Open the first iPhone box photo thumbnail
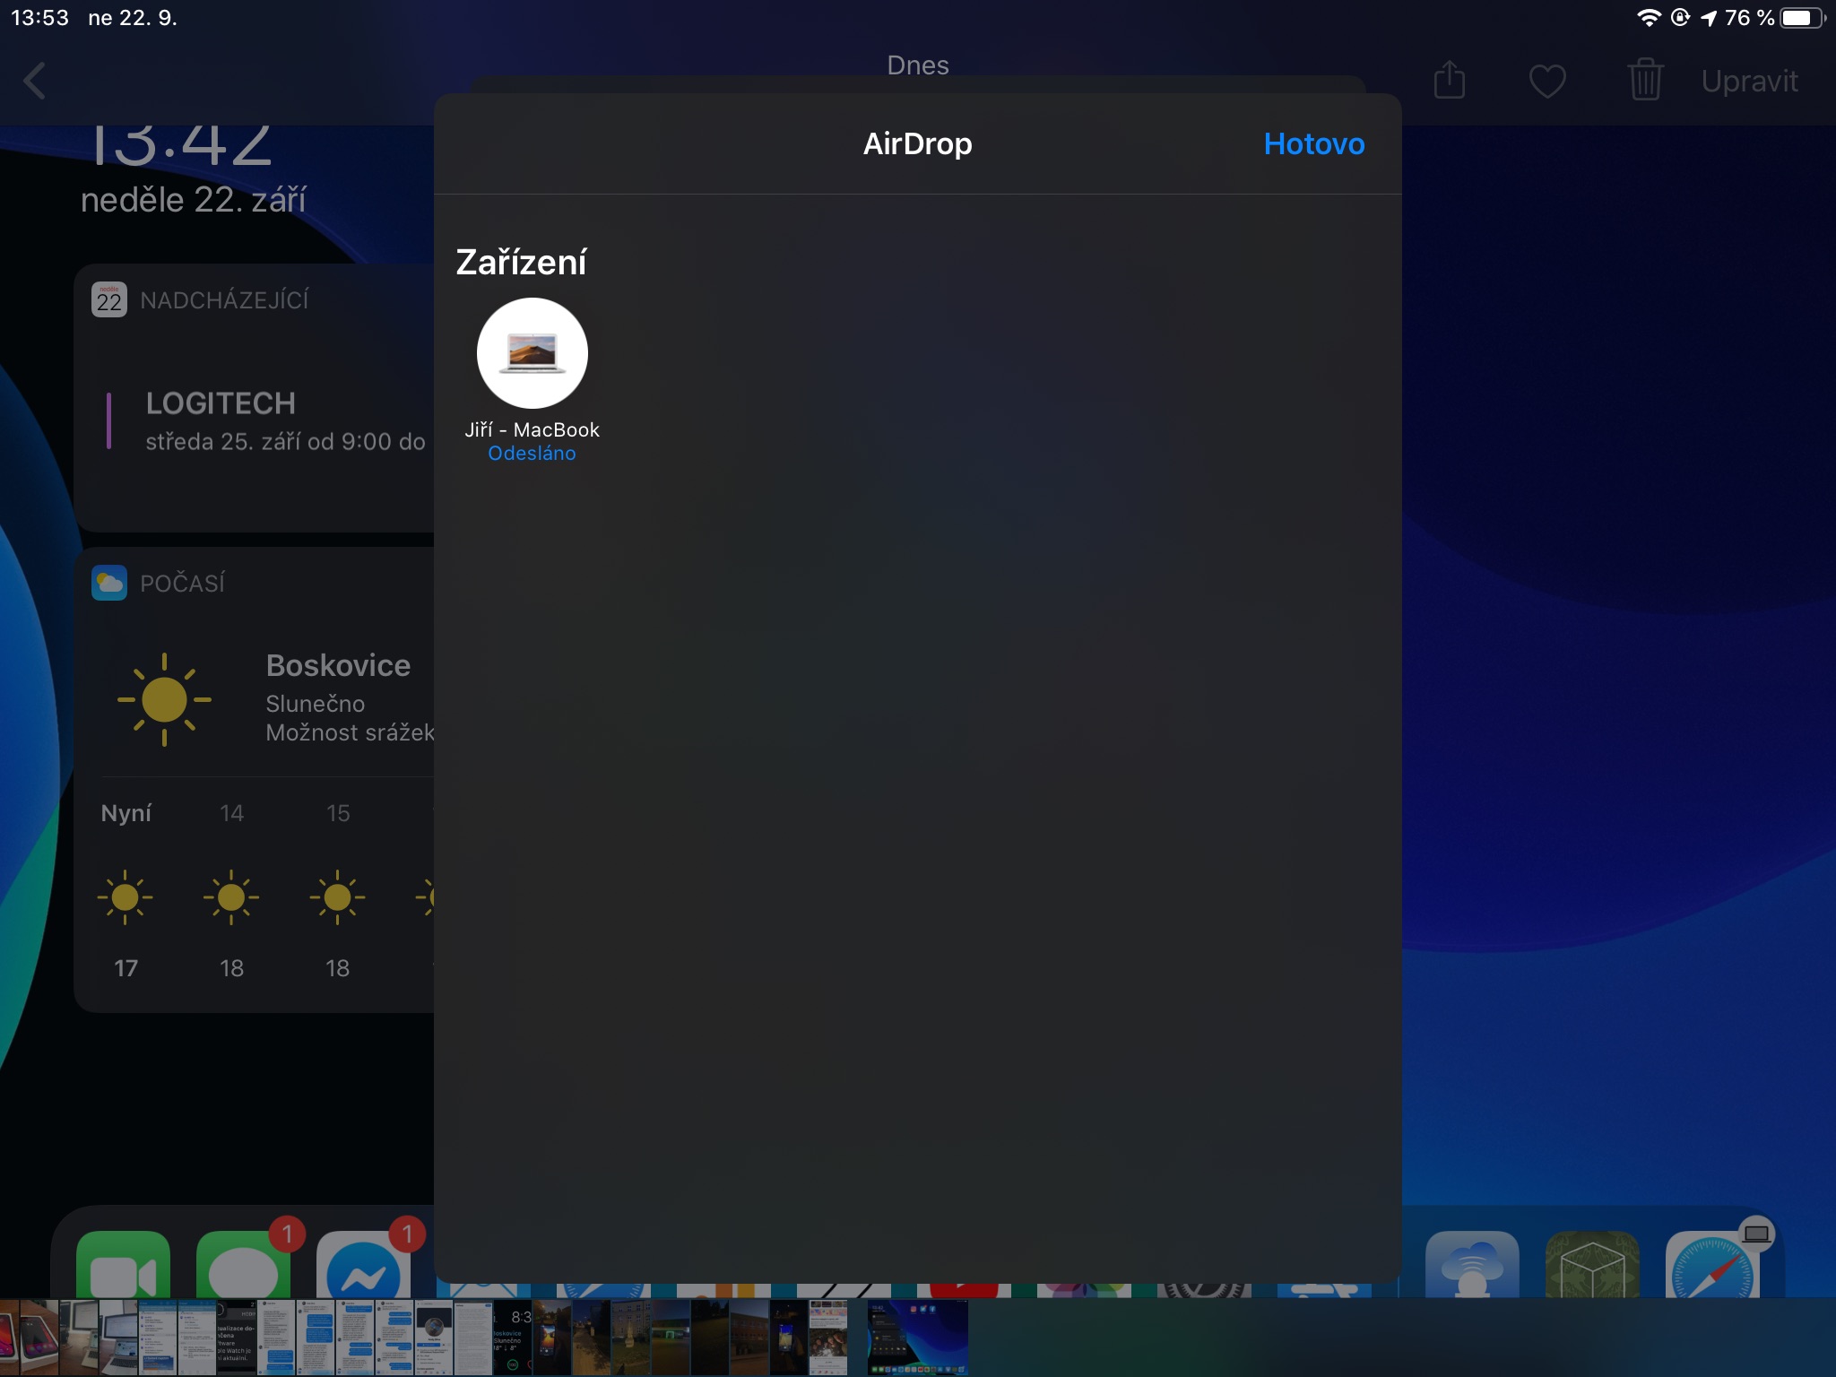The image size is (1836, 1377). tap(10, 1338)
